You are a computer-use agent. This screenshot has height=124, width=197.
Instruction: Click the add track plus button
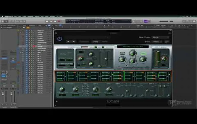point(20,28)
